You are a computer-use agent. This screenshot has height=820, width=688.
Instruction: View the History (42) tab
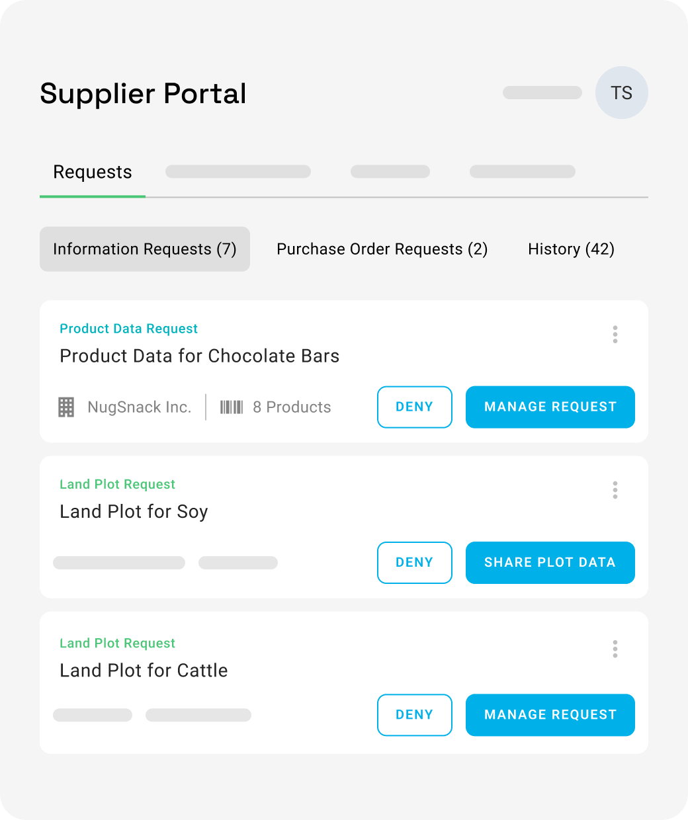572,249
